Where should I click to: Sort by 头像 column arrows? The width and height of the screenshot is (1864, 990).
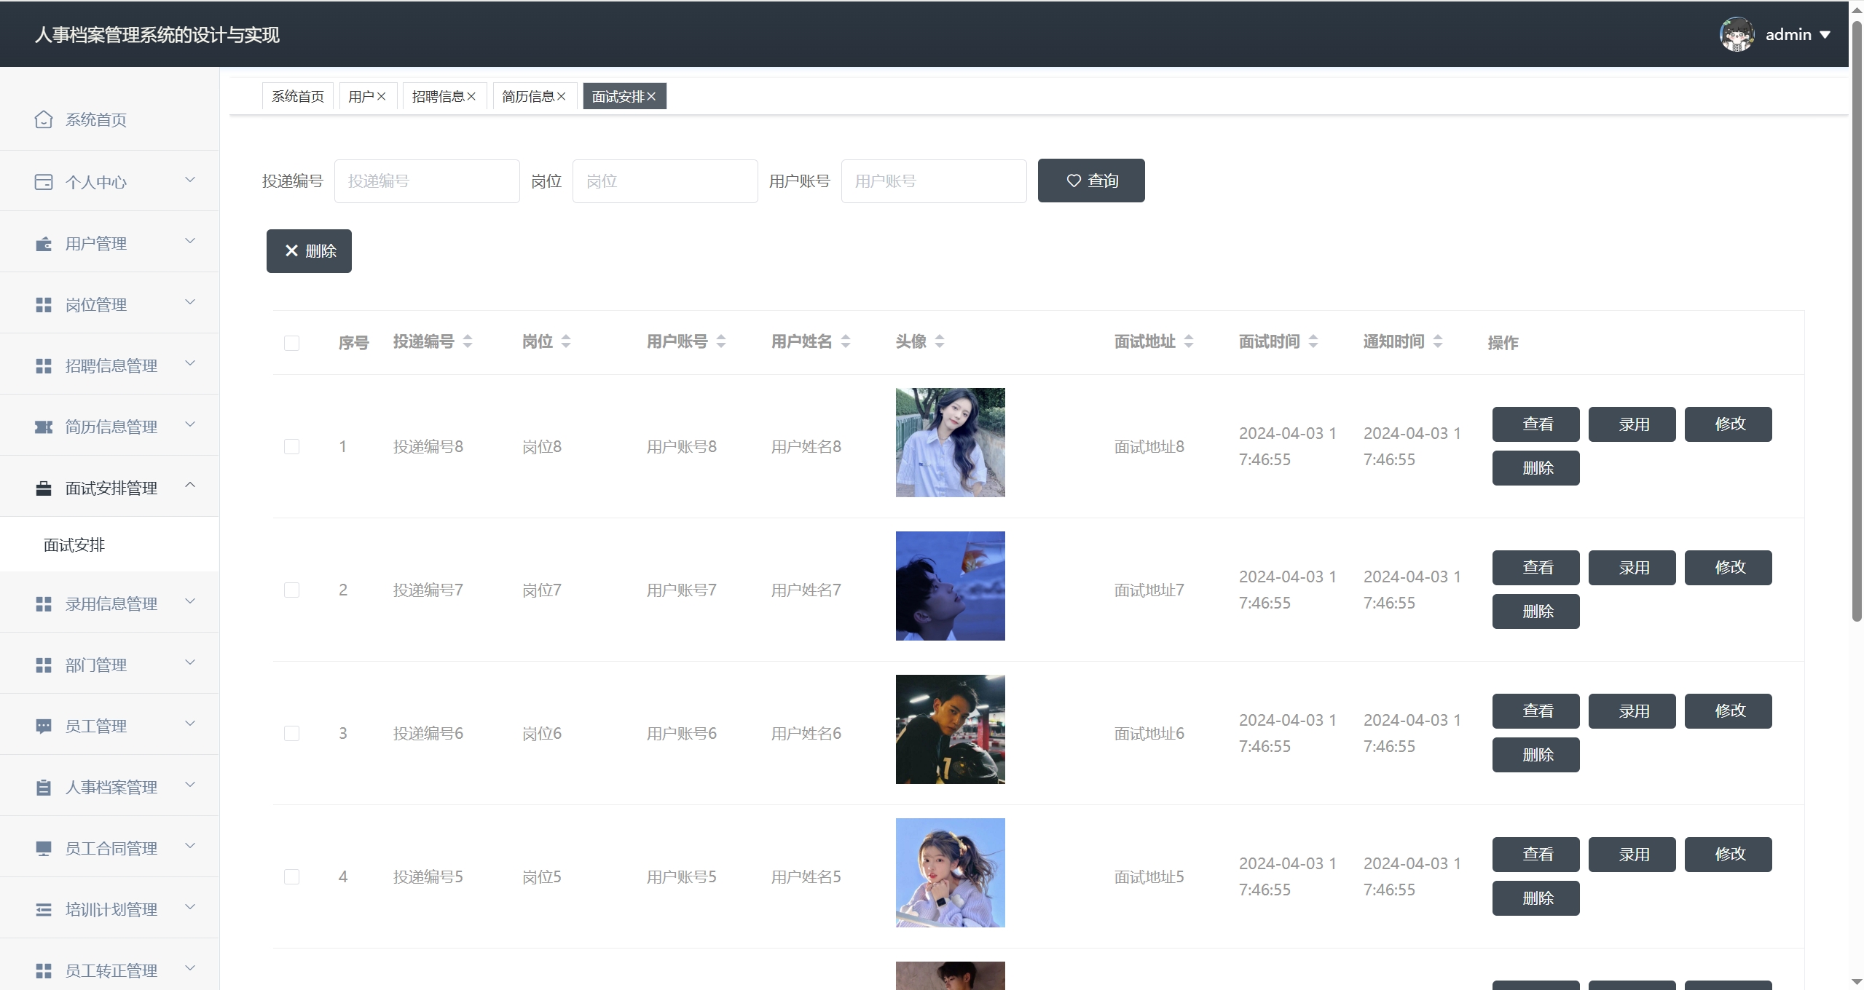940,341
